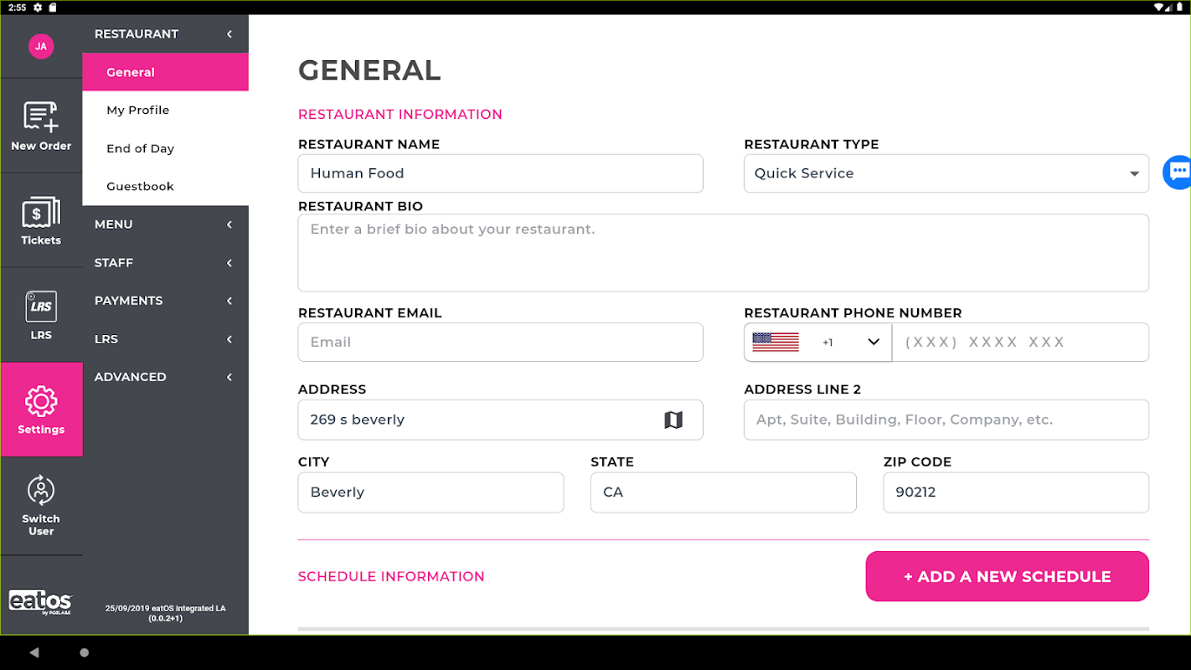Screen dimensions: 1191x670
Task: Open the JA user avatar
Action: pos(41,46)
